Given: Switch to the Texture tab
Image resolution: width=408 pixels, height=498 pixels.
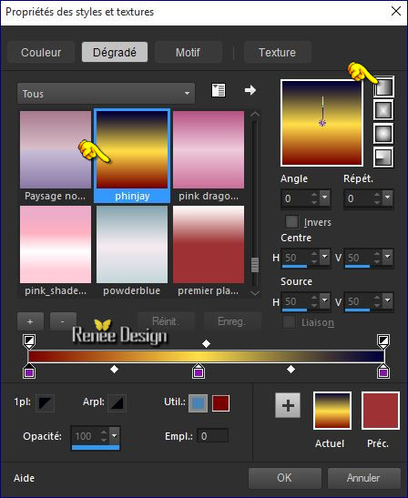Looking at the screenshot, I should click(x=277, y=52).
